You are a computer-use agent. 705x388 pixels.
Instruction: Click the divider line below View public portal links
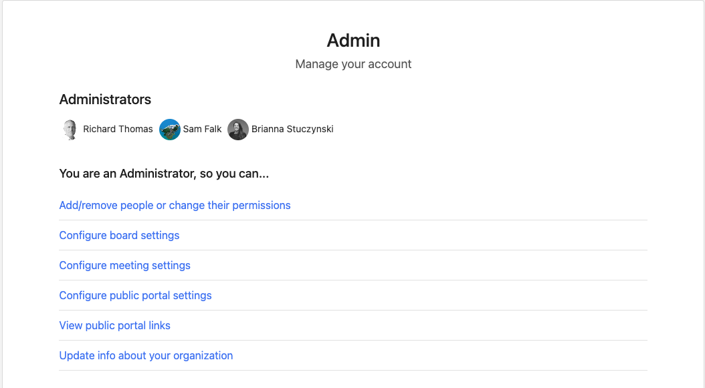[x=353, y=341]
